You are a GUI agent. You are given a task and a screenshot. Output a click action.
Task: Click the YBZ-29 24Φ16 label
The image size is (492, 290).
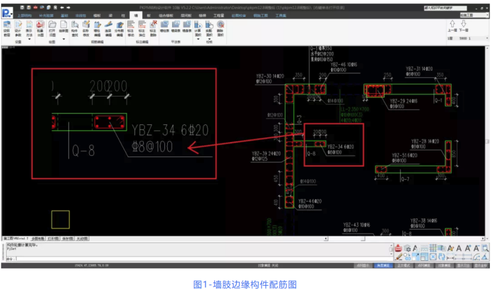(x=404, y=101)
